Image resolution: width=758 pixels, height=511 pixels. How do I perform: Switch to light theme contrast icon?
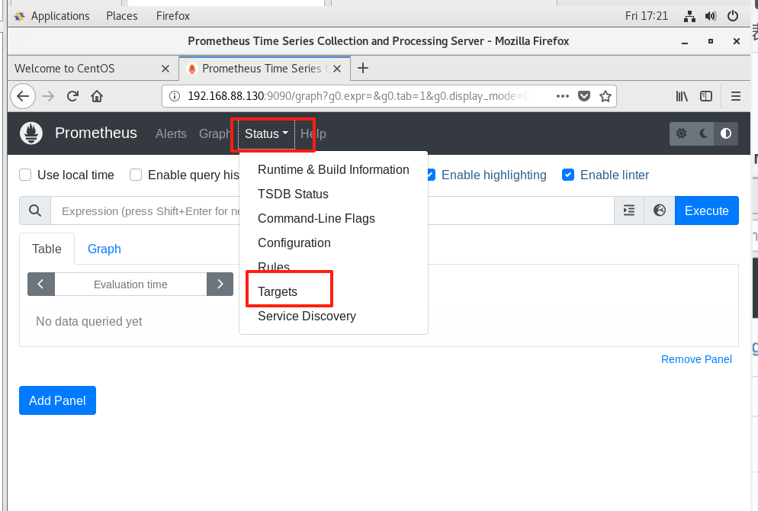pos(726,133)
